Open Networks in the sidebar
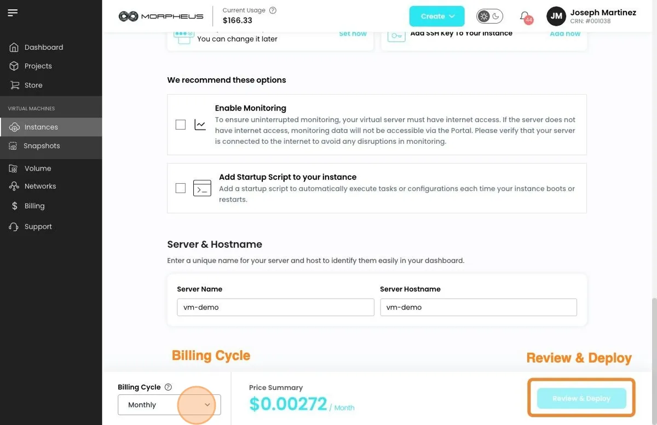This screenshot has width=657, height=425. [x=40, y=187]
